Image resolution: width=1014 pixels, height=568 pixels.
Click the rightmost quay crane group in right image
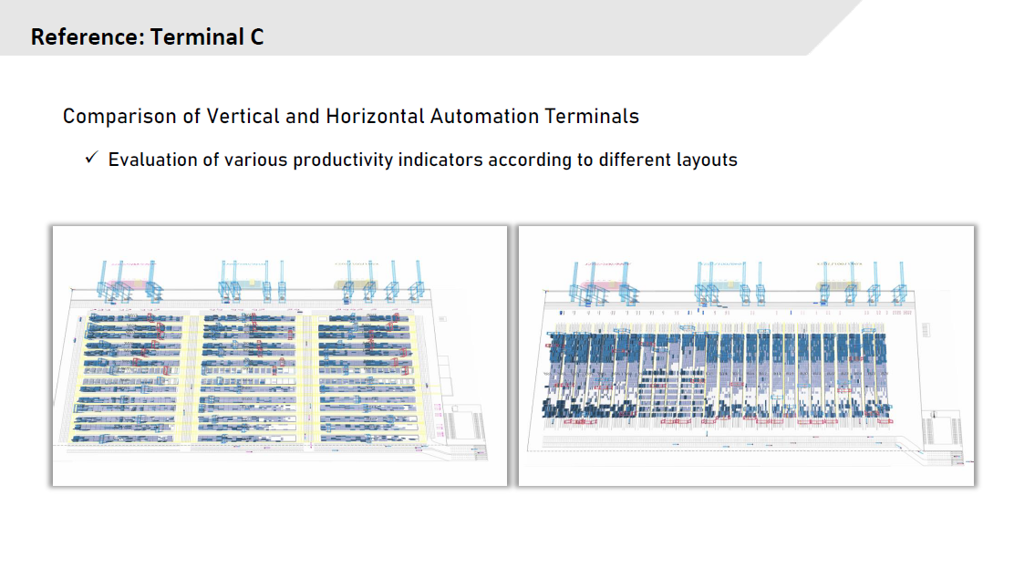pyautogui.click(x=850, y=281)
